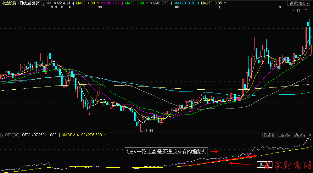
Task: Close the OBV indicator panel
Action: tap(310, 135)
